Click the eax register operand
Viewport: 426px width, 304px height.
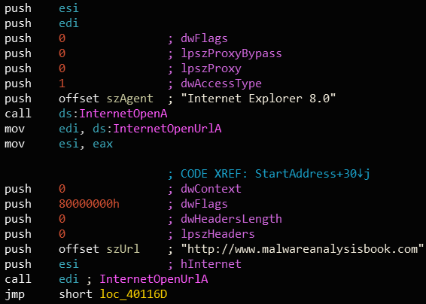(102, 144)
